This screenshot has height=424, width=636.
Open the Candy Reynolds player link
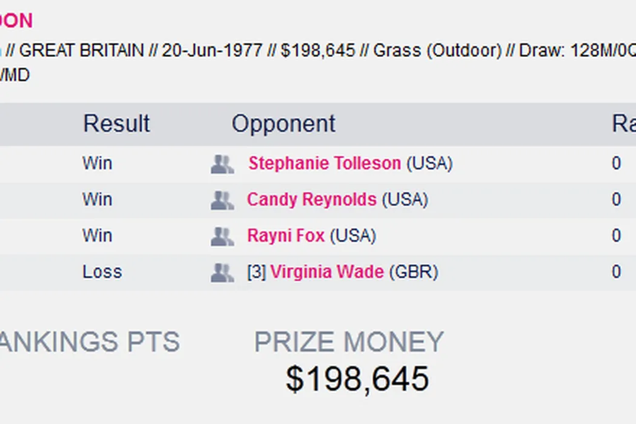311,200
